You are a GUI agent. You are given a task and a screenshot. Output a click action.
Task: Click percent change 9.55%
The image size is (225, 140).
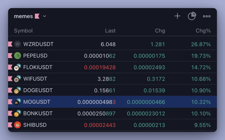point(202,125)
